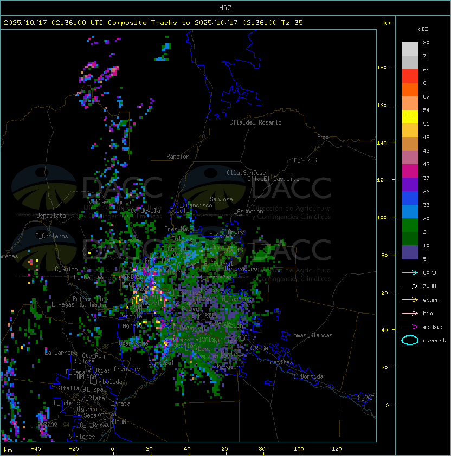Click the L_Vegas place label
Image resolution: width=451 pixels, height=456 pixels.
(63, 304)
